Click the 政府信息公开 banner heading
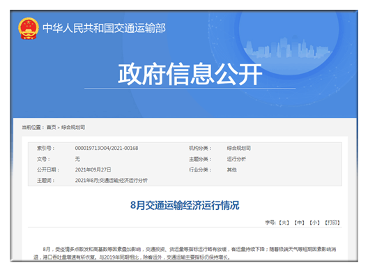The width and height of the screenshot is (368, 272). [x=190, y=74]
